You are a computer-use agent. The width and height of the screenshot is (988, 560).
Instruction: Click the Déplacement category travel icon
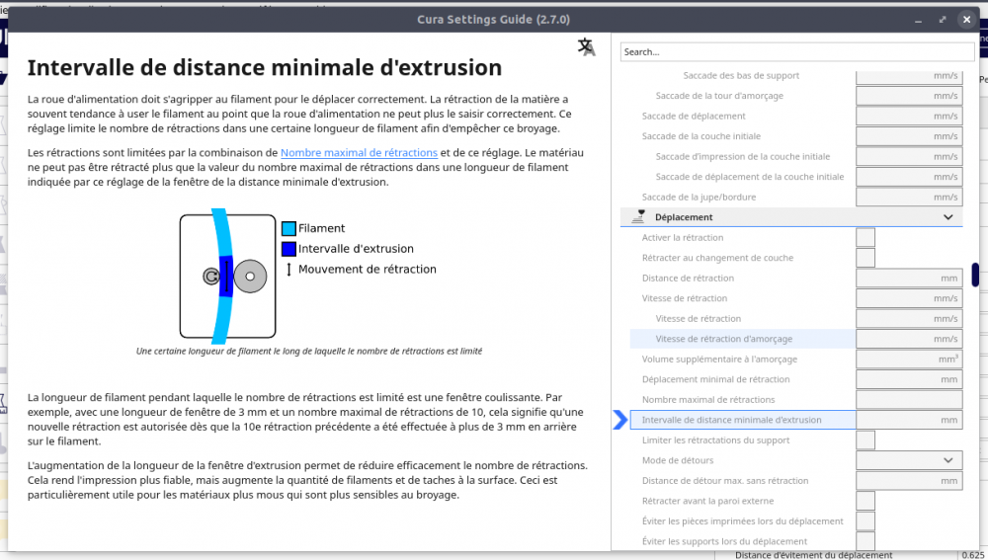pyautogui.click(x=638, y=216)
